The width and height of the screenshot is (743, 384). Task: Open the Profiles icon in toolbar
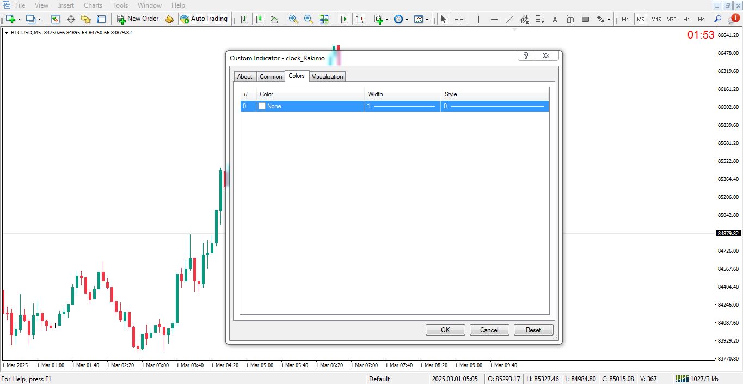[x=31, y=19]
